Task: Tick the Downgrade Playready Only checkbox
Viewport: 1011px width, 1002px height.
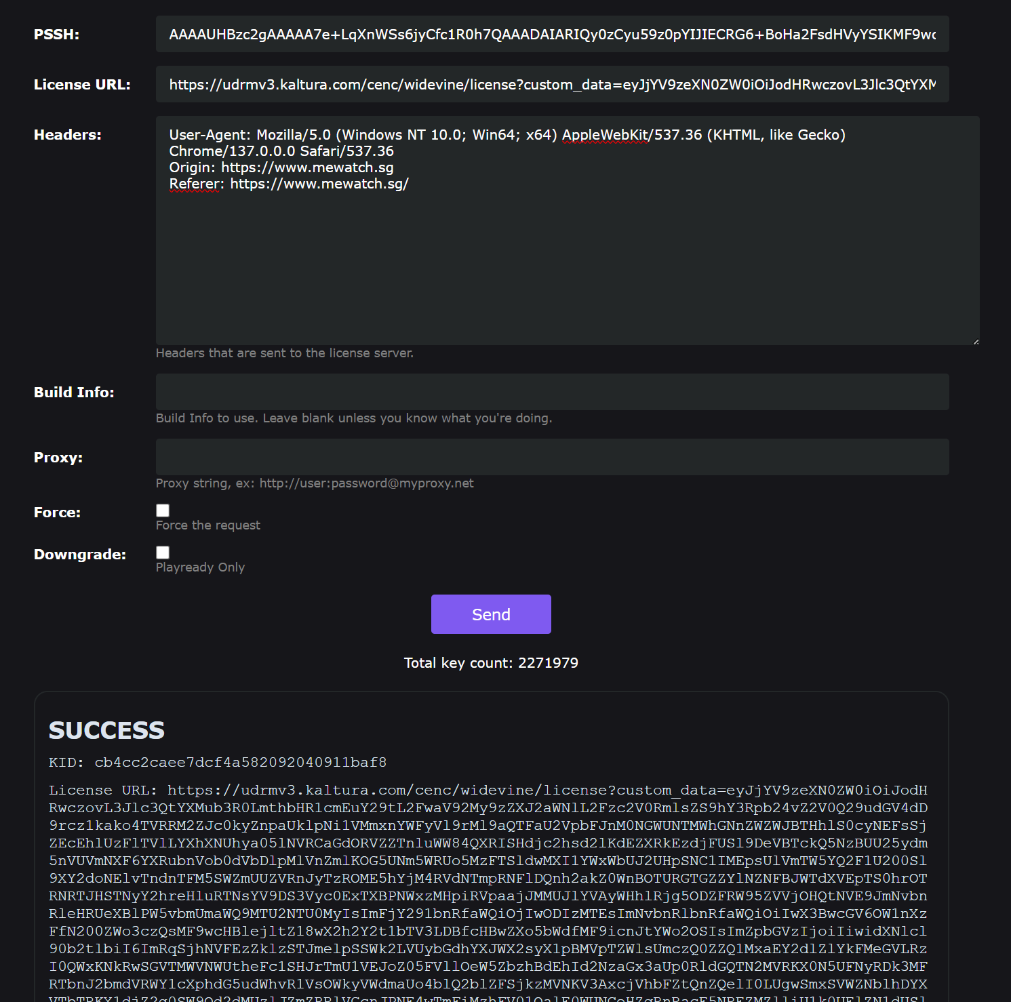Action: 163,553
